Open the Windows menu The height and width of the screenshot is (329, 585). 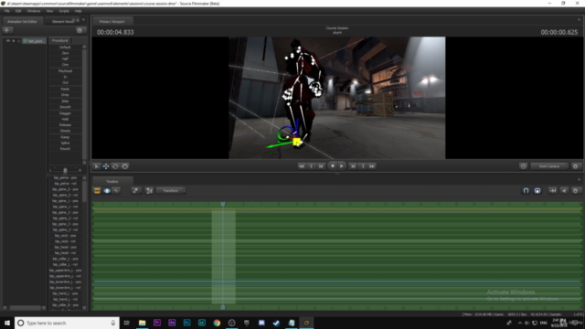[34, 11]
